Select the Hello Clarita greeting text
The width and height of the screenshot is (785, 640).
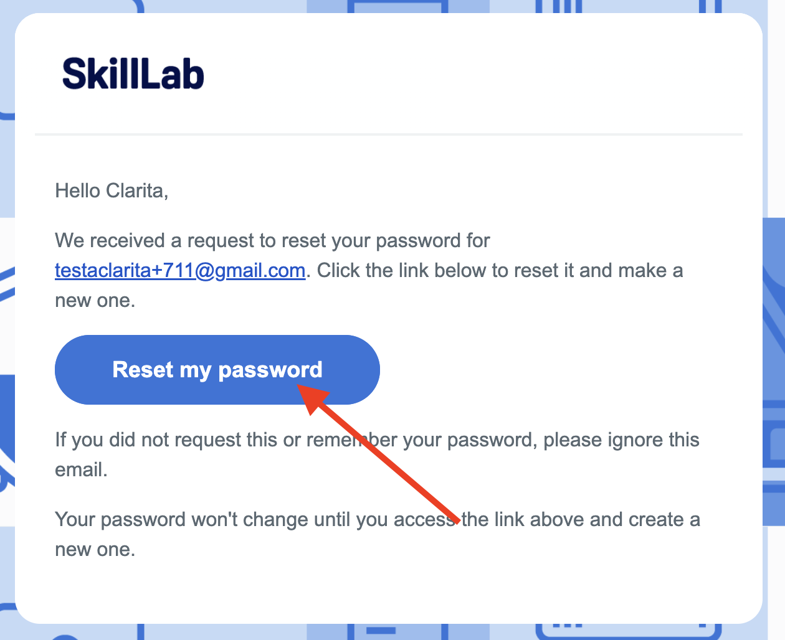pos(112,191)
